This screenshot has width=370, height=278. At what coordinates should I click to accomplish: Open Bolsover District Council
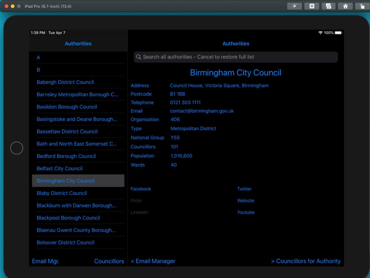pos(78,242)
